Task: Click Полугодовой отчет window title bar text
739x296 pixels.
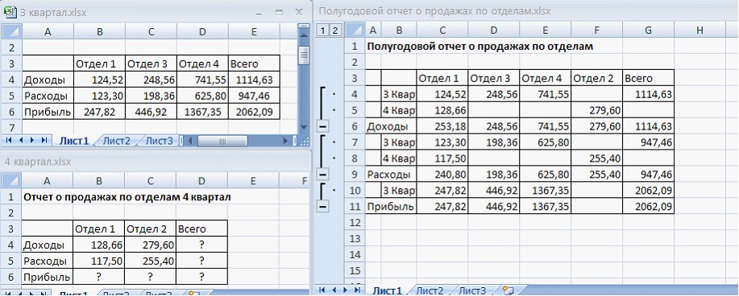Action: point(435,10)
